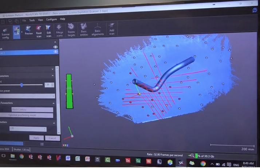Viewport: 260px width, 168px height.
Task: Open the Scanner config. tool
Action: click(5, 34)
